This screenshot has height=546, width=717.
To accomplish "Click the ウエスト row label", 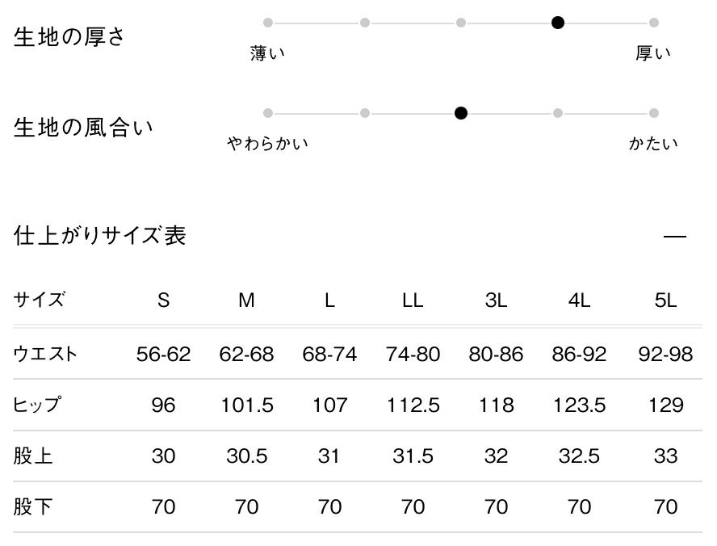I will [x=46, y=353].
